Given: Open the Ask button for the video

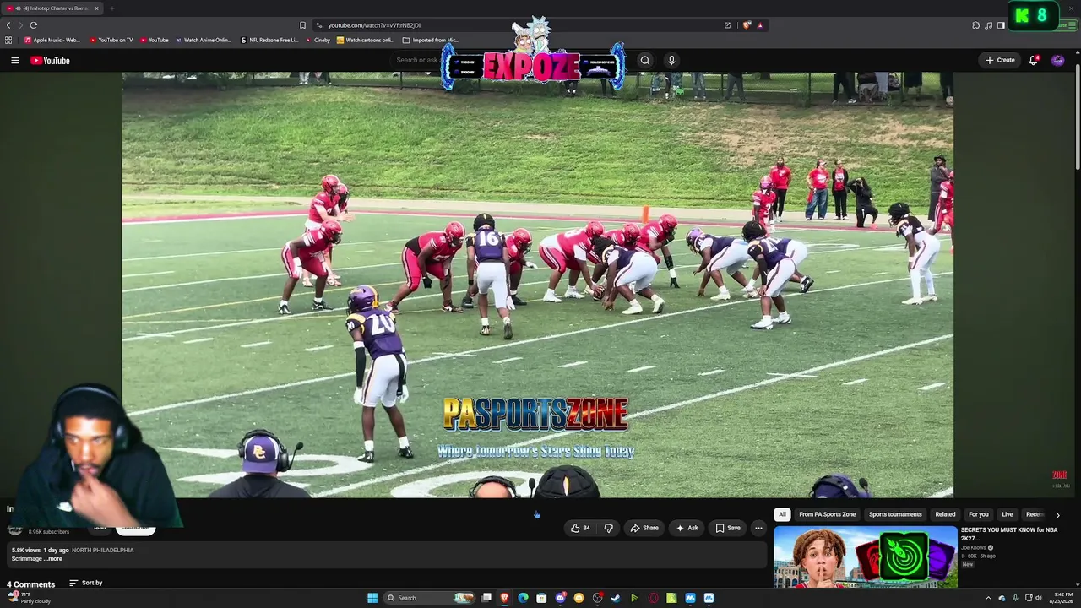Looking at the screenshot, I should (687, 528).
